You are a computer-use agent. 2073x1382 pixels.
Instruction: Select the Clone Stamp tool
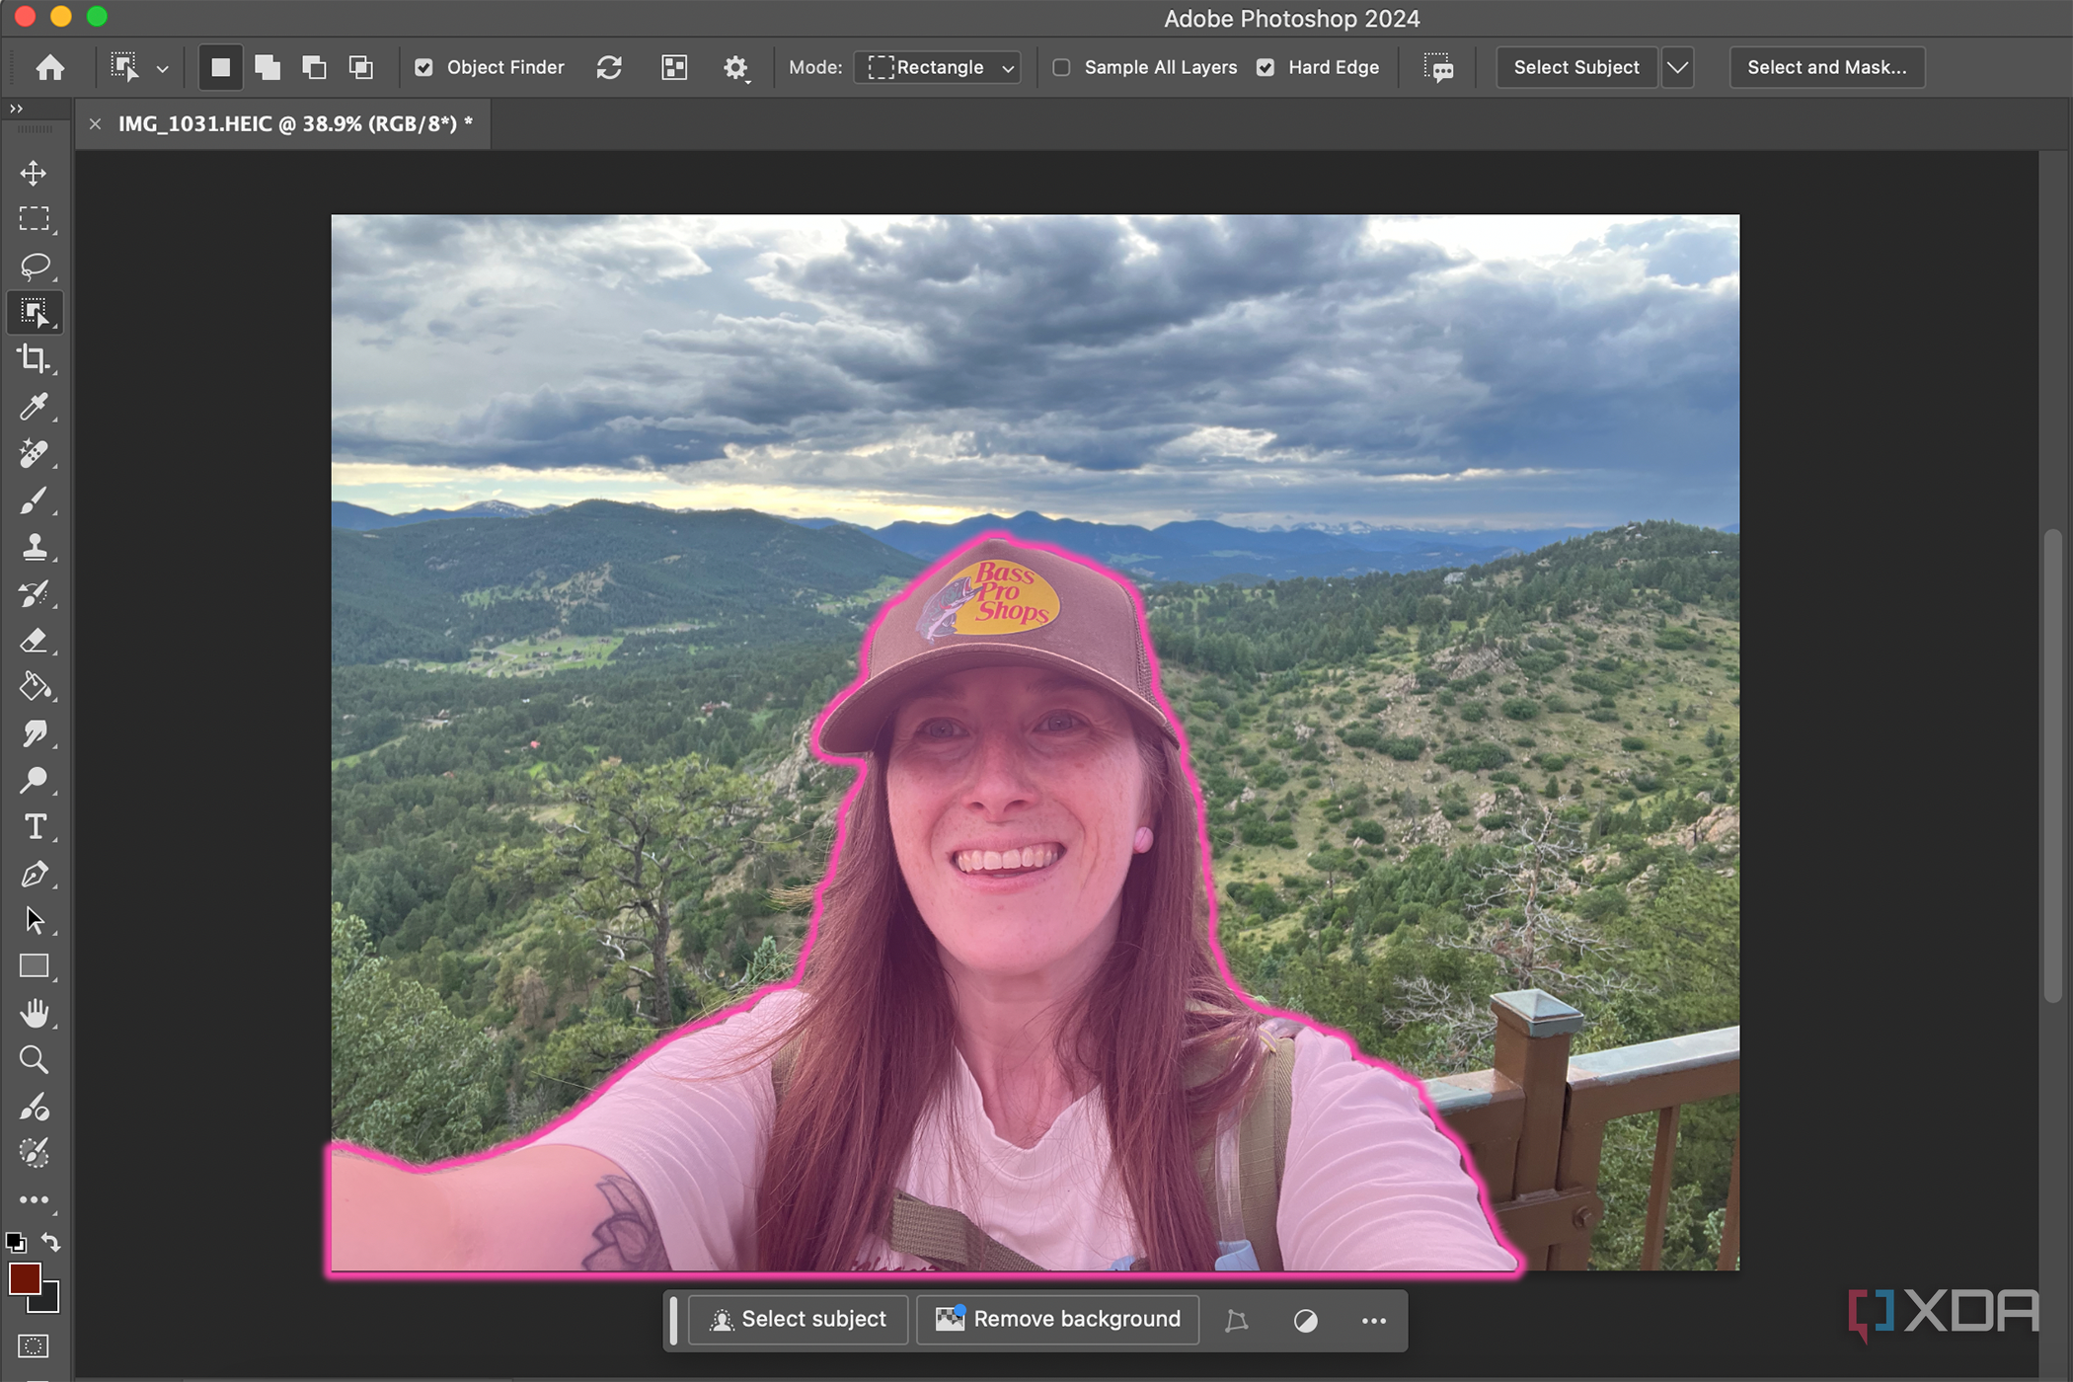[x=34, y=547]
